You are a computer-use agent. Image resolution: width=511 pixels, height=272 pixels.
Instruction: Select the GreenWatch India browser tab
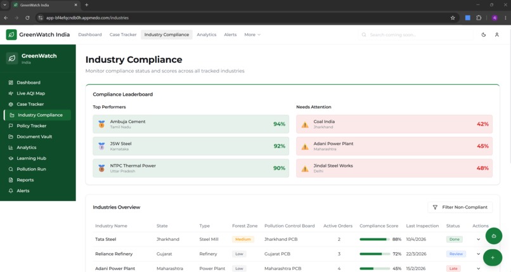click(45, 5)
